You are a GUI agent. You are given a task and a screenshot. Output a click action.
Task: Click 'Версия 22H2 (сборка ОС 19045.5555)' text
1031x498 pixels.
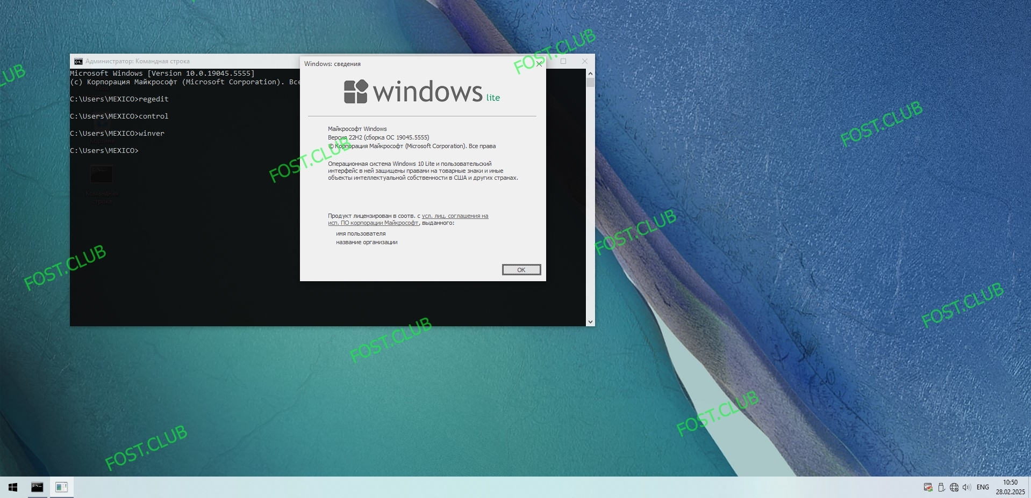tap(378, 137)
